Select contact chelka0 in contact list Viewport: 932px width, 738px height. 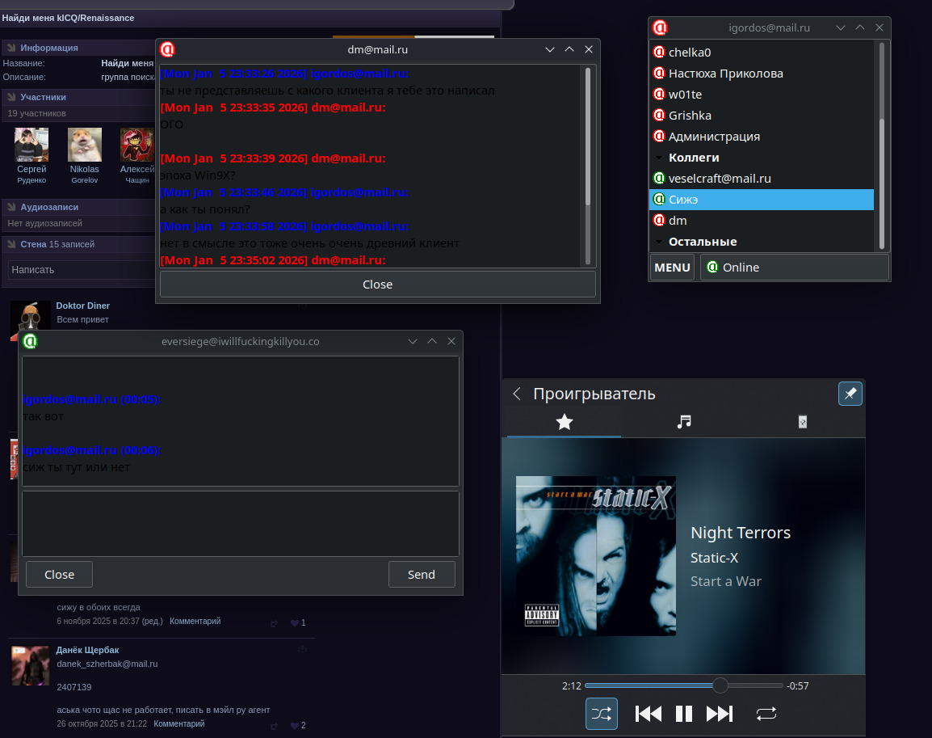click(x=762, y=53)
